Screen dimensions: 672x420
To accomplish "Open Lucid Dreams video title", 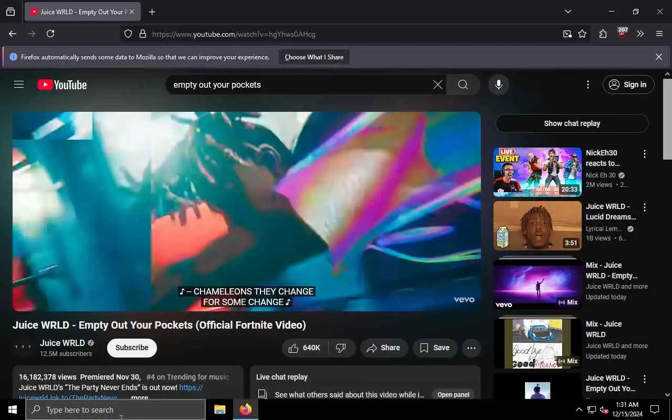I will [611, 212].
